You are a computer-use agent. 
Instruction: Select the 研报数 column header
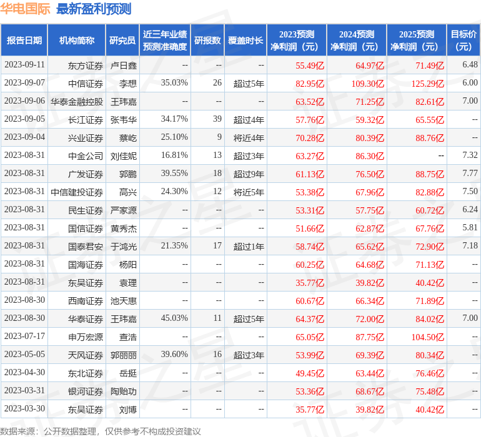point(207,40)
